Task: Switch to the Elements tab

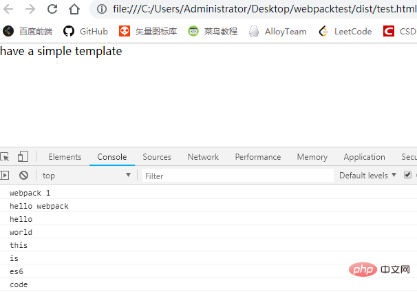Action: (65, 157)
